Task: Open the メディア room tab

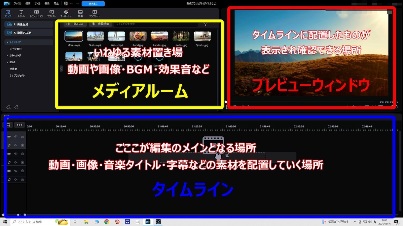Action: coord(7,14)
